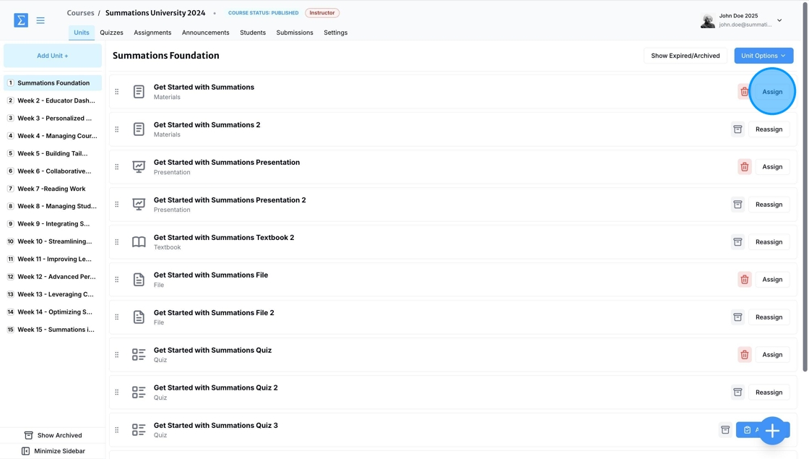Select Week 3 - Personalized unit

53,119
